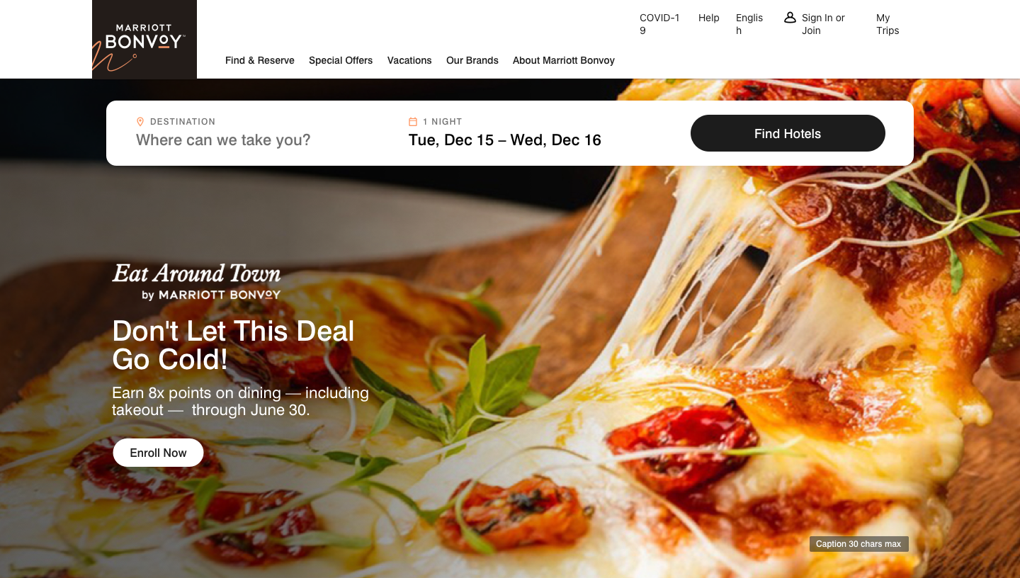Open My Trips
The image size is (1020, 578).
tap(888, 24)
